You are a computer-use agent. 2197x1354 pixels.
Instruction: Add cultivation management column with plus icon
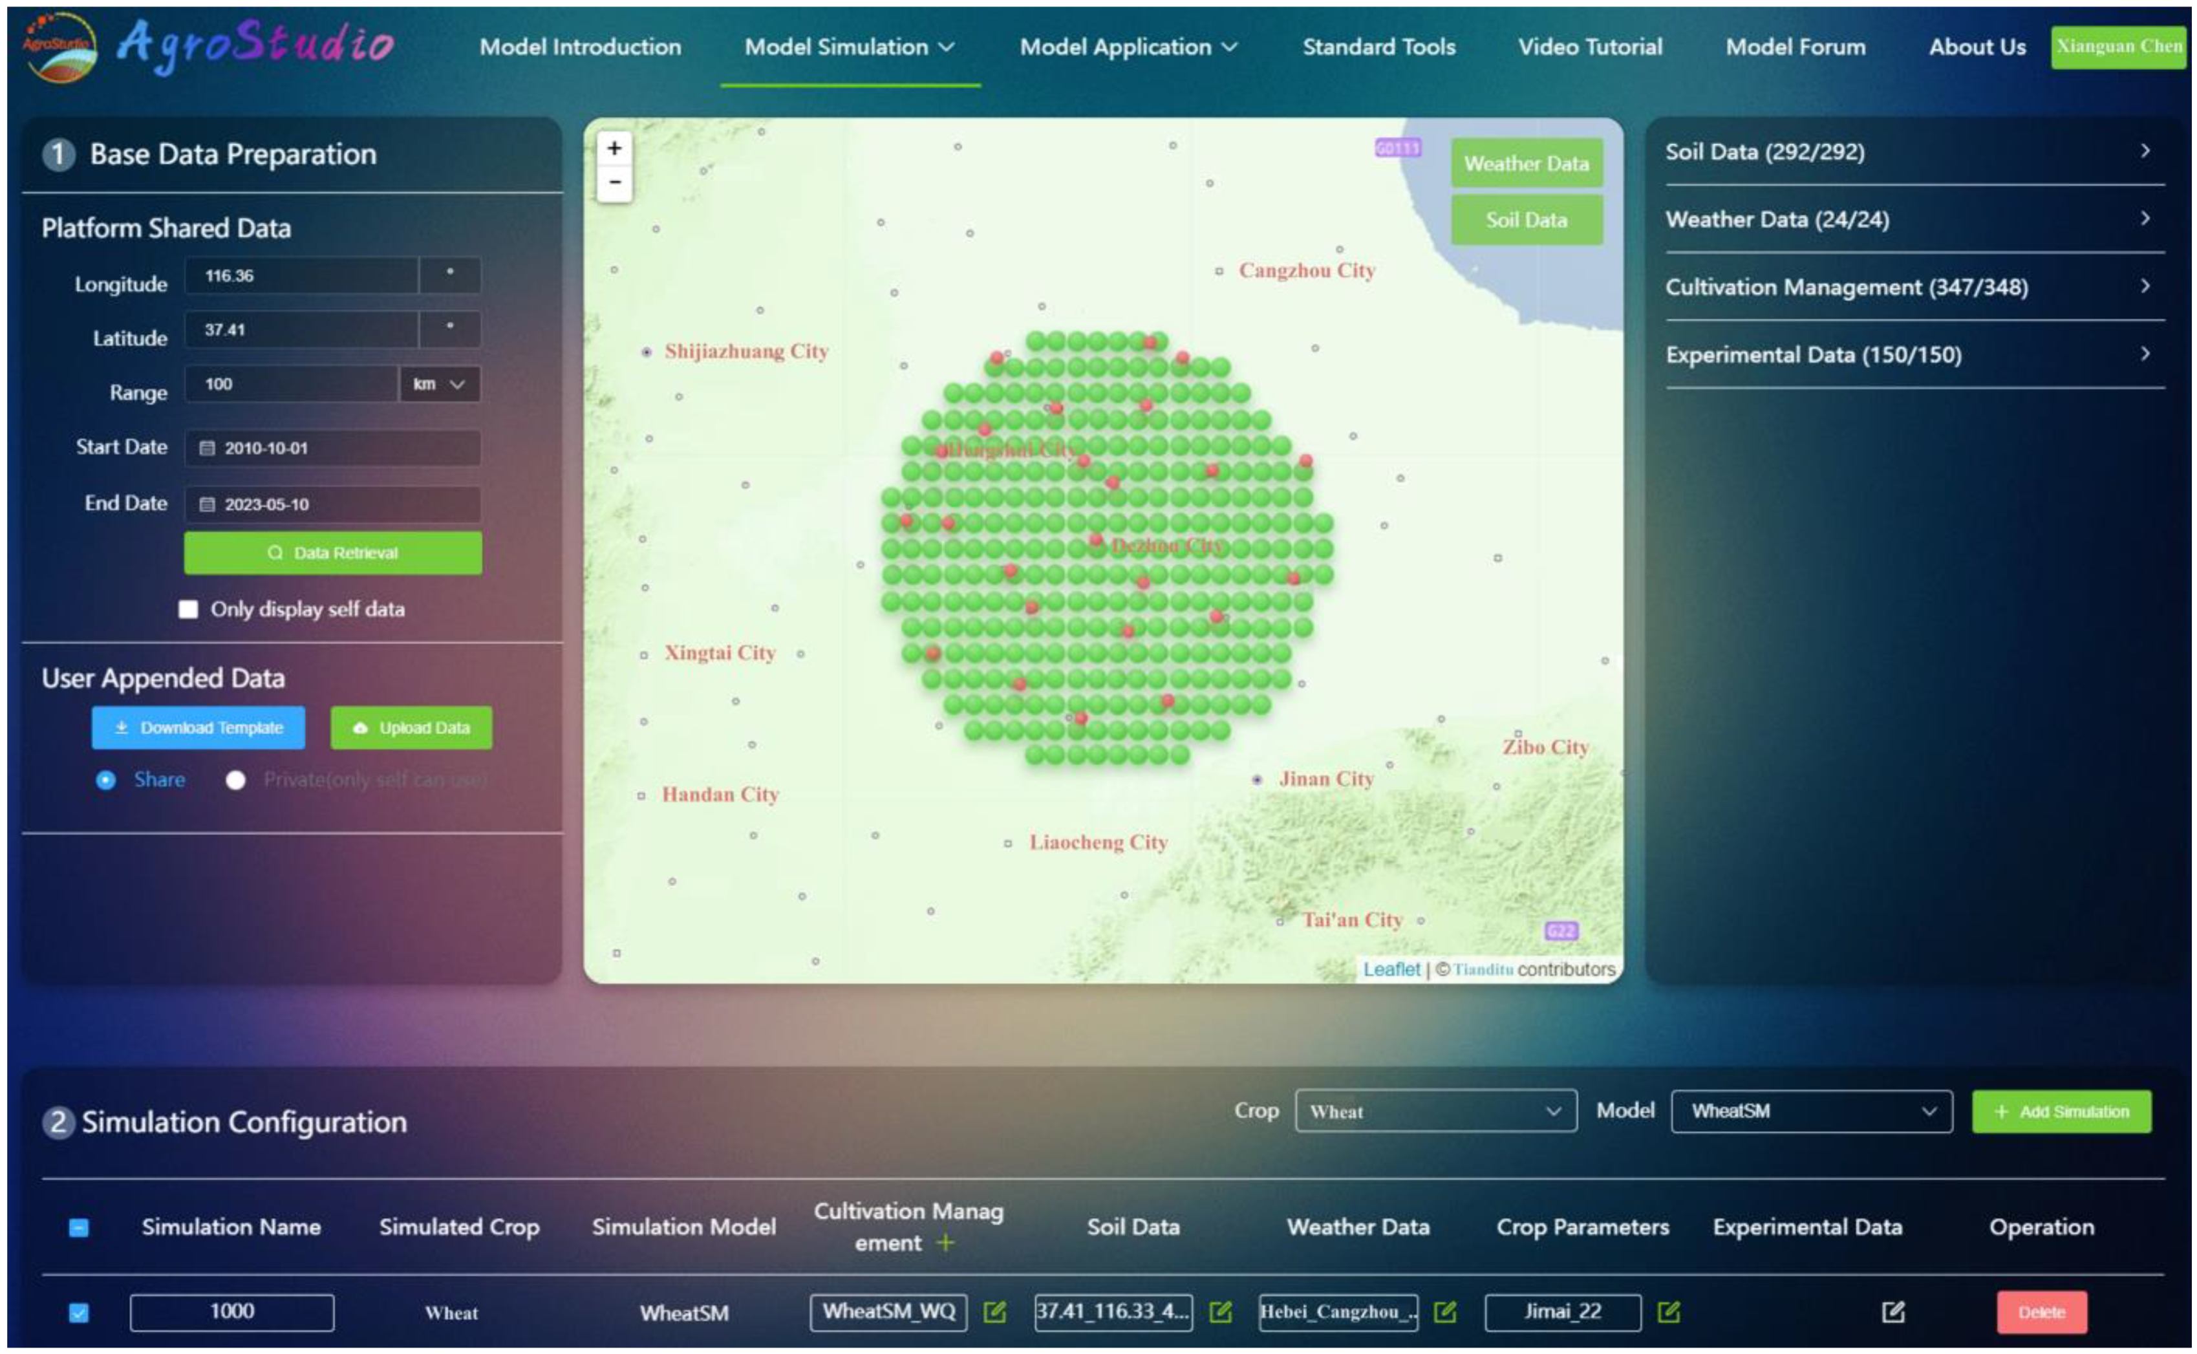coord(945,1243)
